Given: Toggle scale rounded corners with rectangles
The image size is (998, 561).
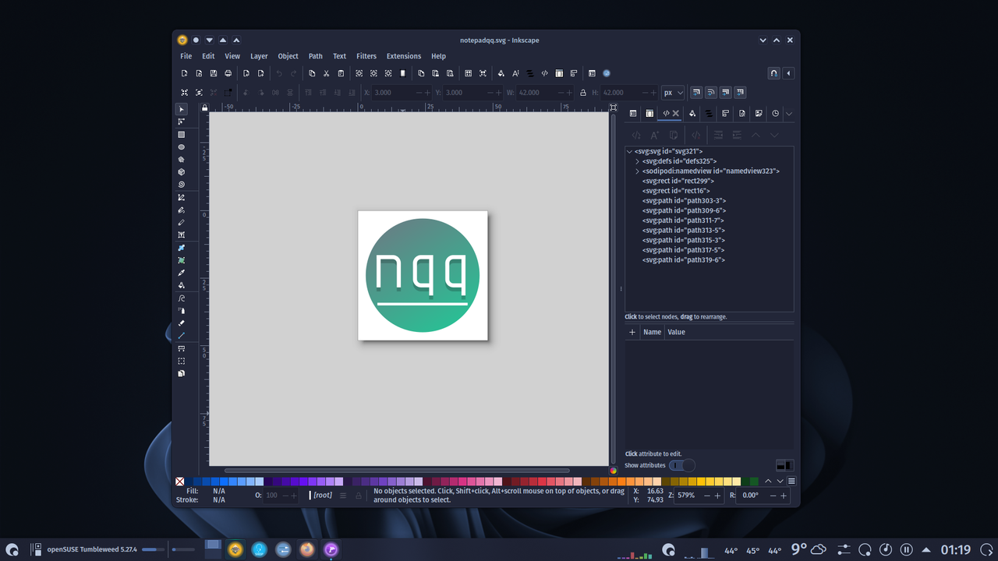Looking at the screenshot, I should [x=711, y=92].
